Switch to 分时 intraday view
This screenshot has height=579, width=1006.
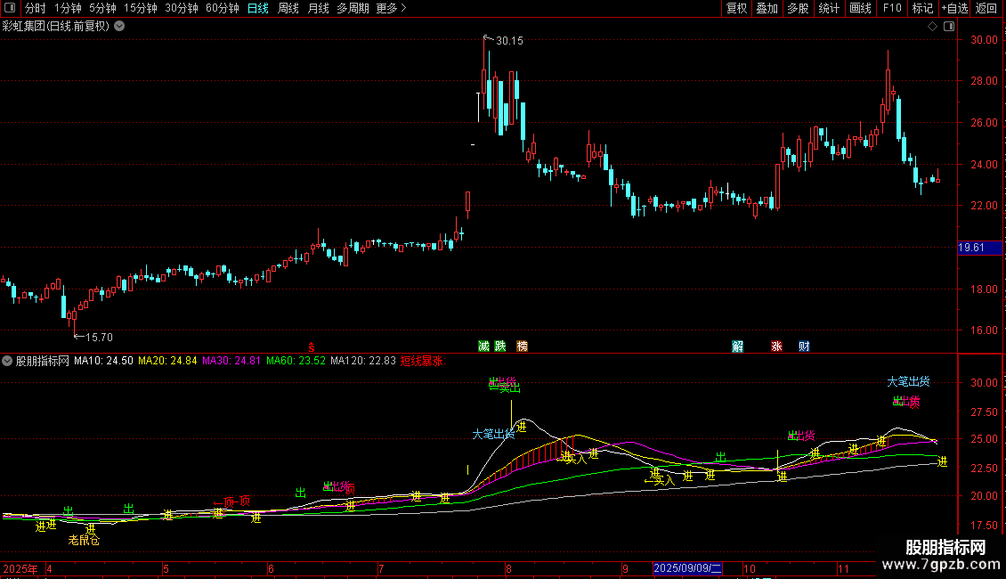pos(36,8)
